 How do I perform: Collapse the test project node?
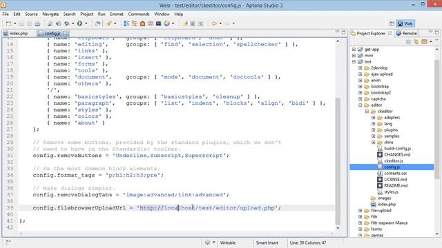click(354, 61)
